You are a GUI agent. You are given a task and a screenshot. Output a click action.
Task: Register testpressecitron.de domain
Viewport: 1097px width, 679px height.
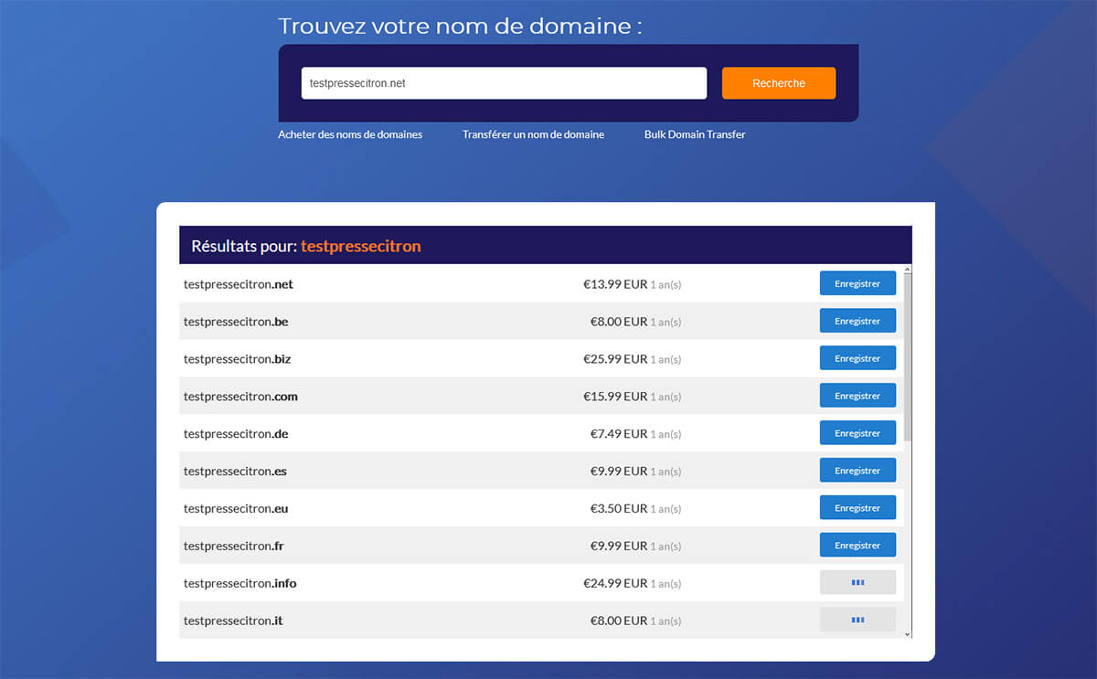pyautogui.click(x=857, y=432)
